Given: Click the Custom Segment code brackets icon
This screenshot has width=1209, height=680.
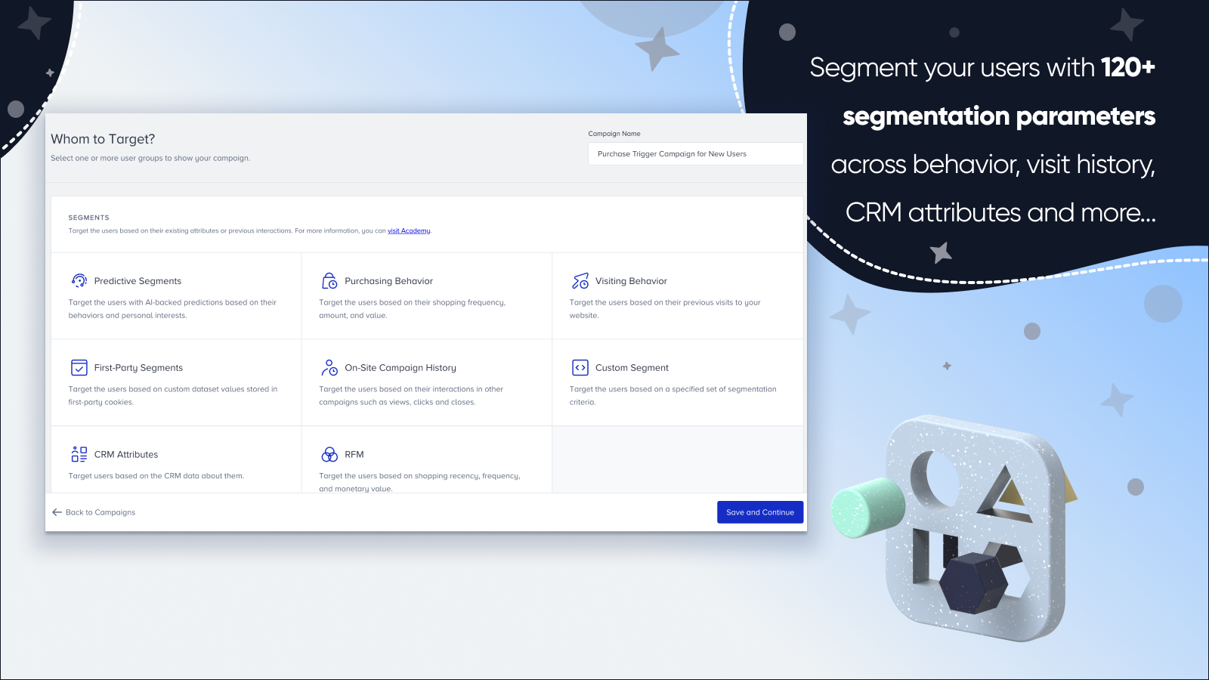Looking at the screenshot, I should (x=580, y=367).
